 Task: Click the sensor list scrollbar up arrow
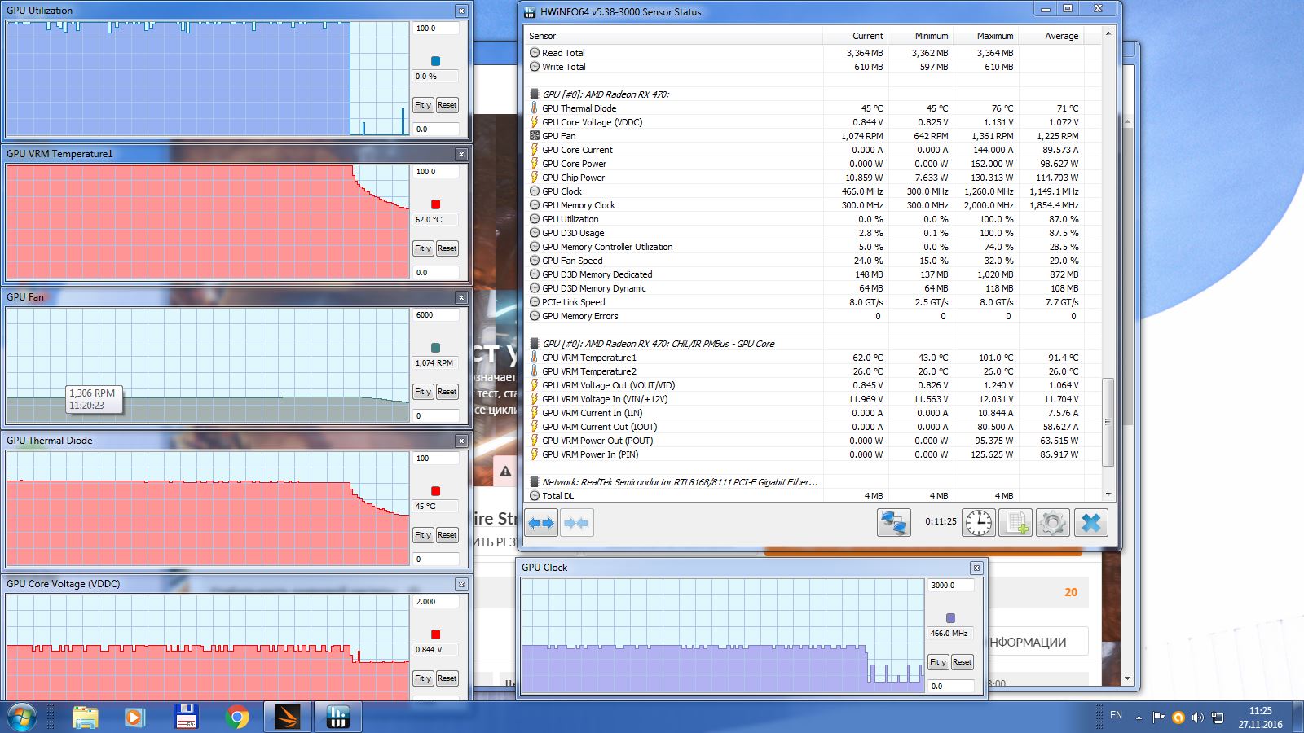1108,33
